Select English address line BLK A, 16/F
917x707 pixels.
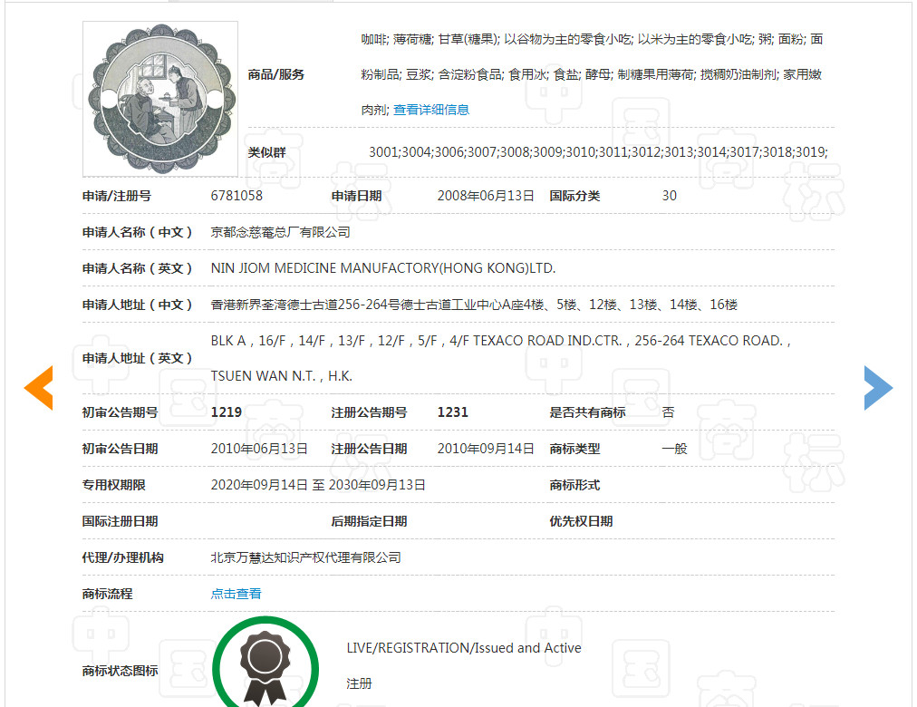(500, 341)
